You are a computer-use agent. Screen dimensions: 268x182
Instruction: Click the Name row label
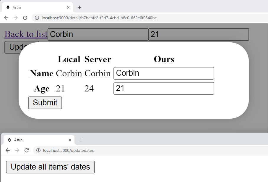(42, 73)
